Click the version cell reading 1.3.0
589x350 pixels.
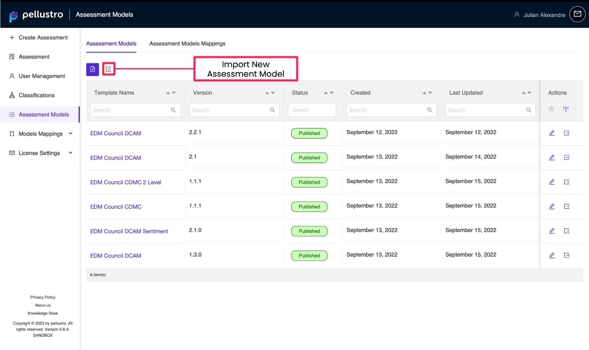(195, 255)
